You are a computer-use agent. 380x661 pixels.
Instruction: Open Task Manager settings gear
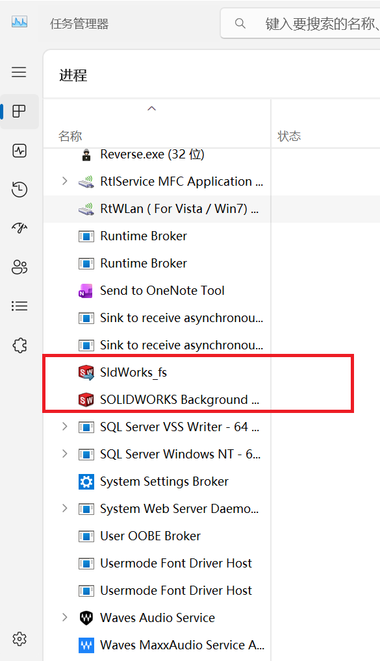pos(19,639)
